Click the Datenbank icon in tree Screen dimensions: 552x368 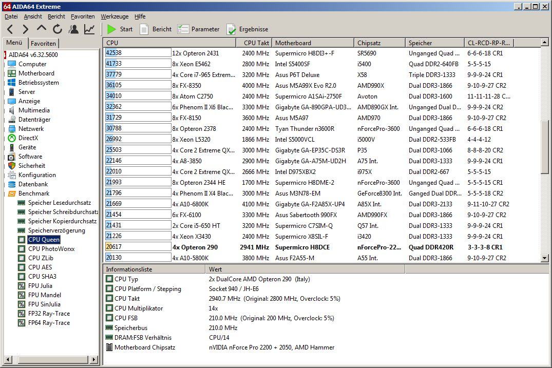(x=12, y=184)
